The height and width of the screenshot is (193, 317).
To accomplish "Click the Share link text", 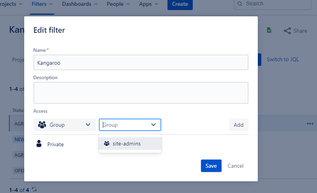I will (300, 31).
